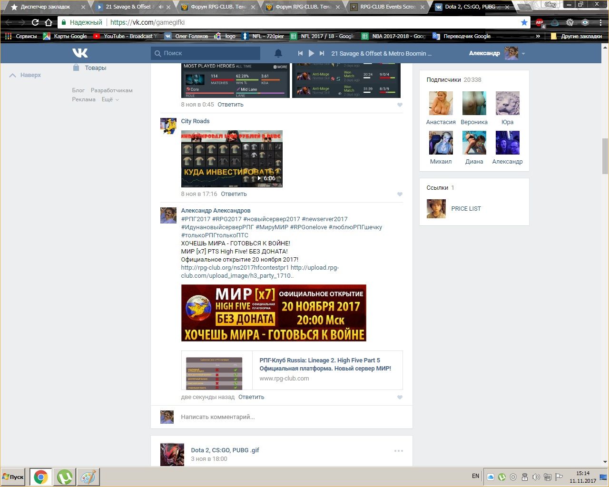Expand the Ещё footer dropdown
Image resolution: width=609 pixels, height=487 pixels.
coord(110,99)
